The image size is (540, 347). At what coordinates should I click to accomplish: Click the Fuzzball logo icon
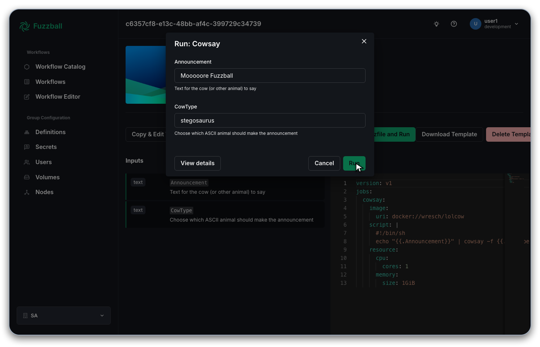pyautogui.click(x=25, y=26)
